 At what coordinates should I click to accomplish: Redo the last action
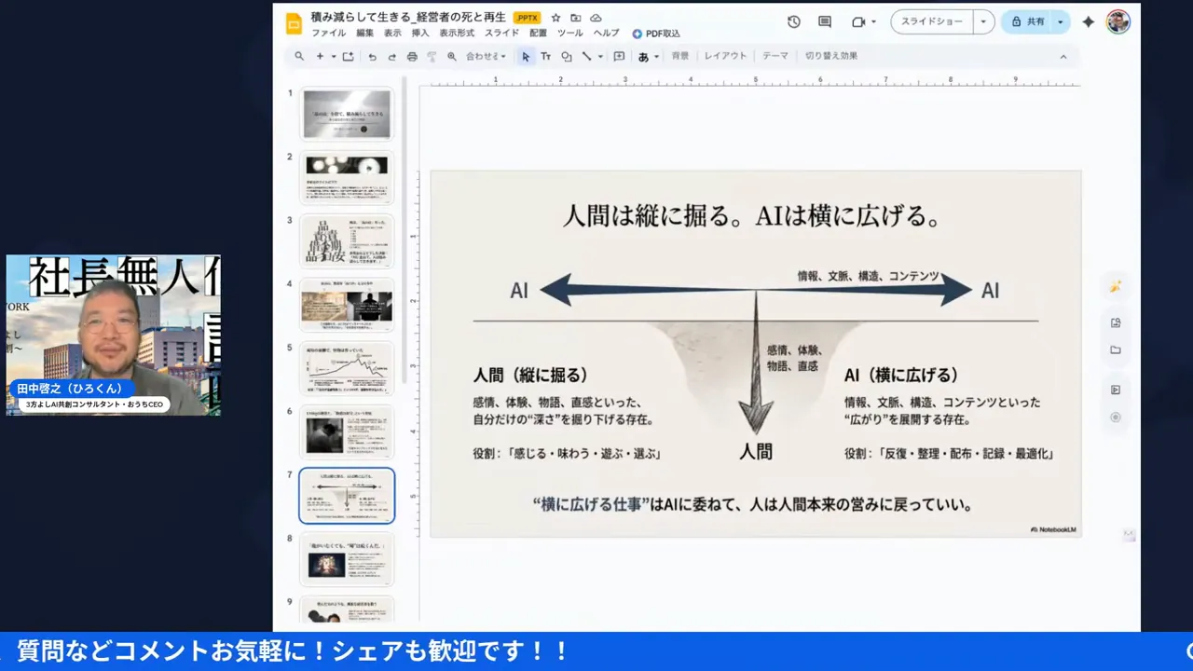[391, 56]
